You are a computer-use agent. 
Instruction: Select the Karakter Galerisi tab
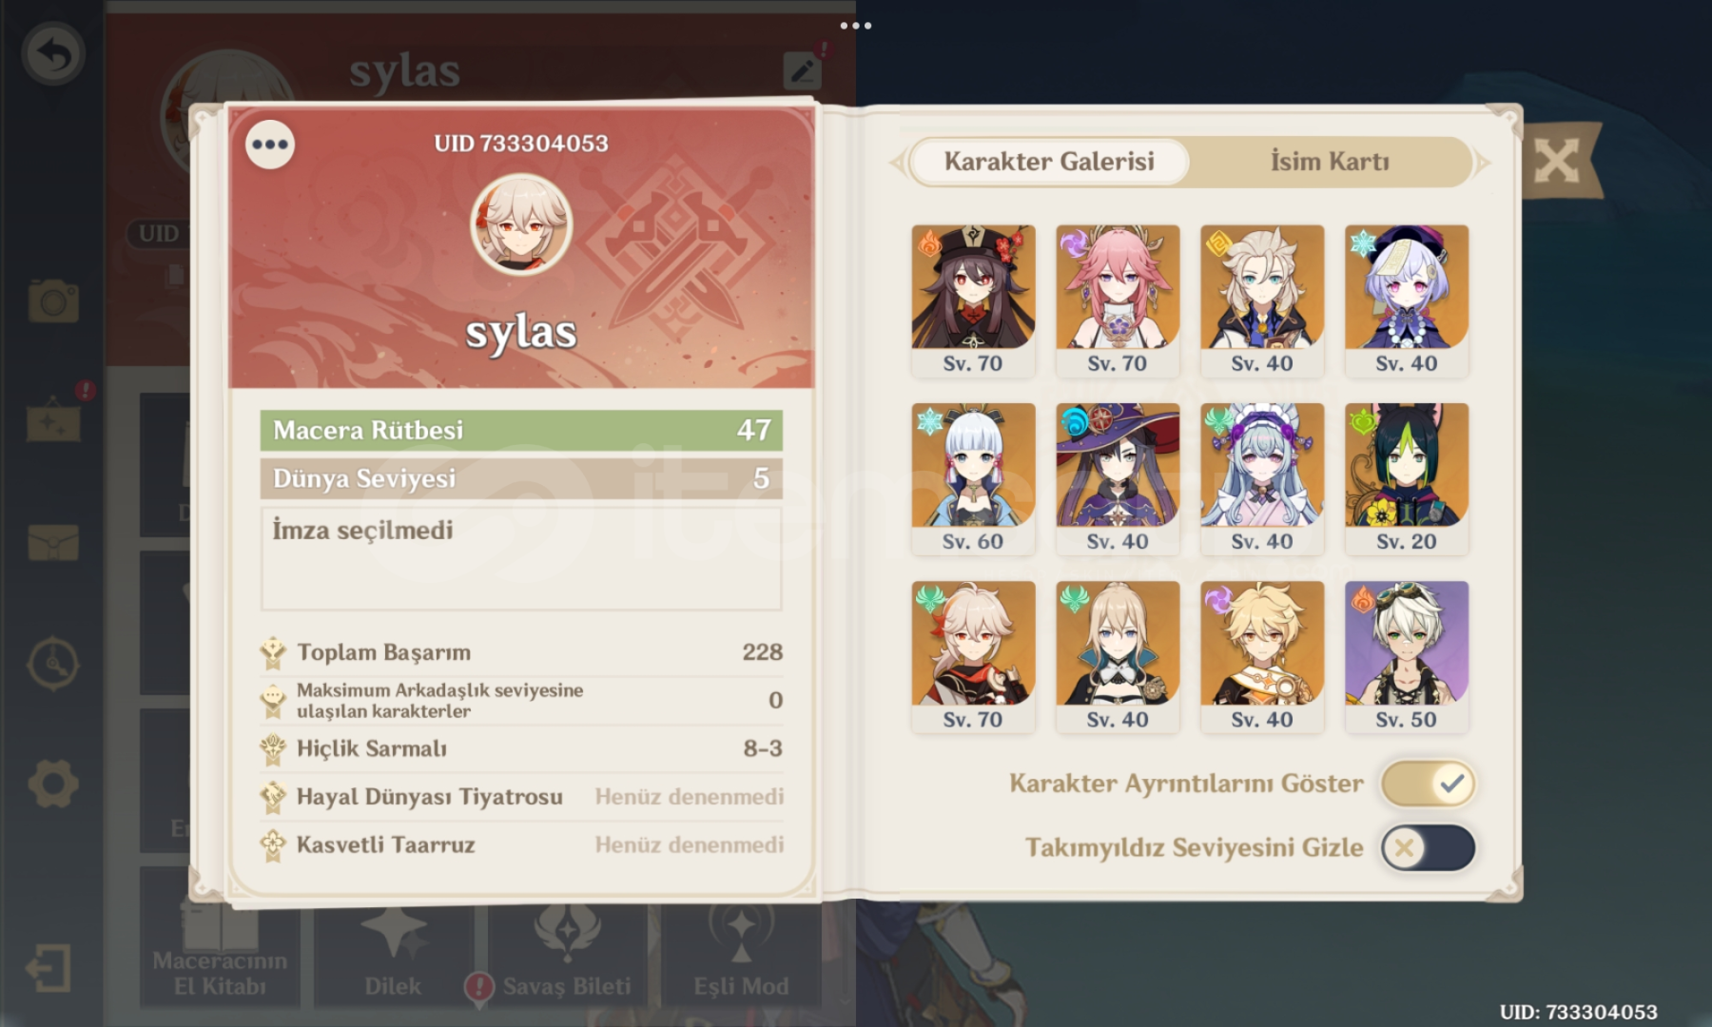tap(1049, 162)
